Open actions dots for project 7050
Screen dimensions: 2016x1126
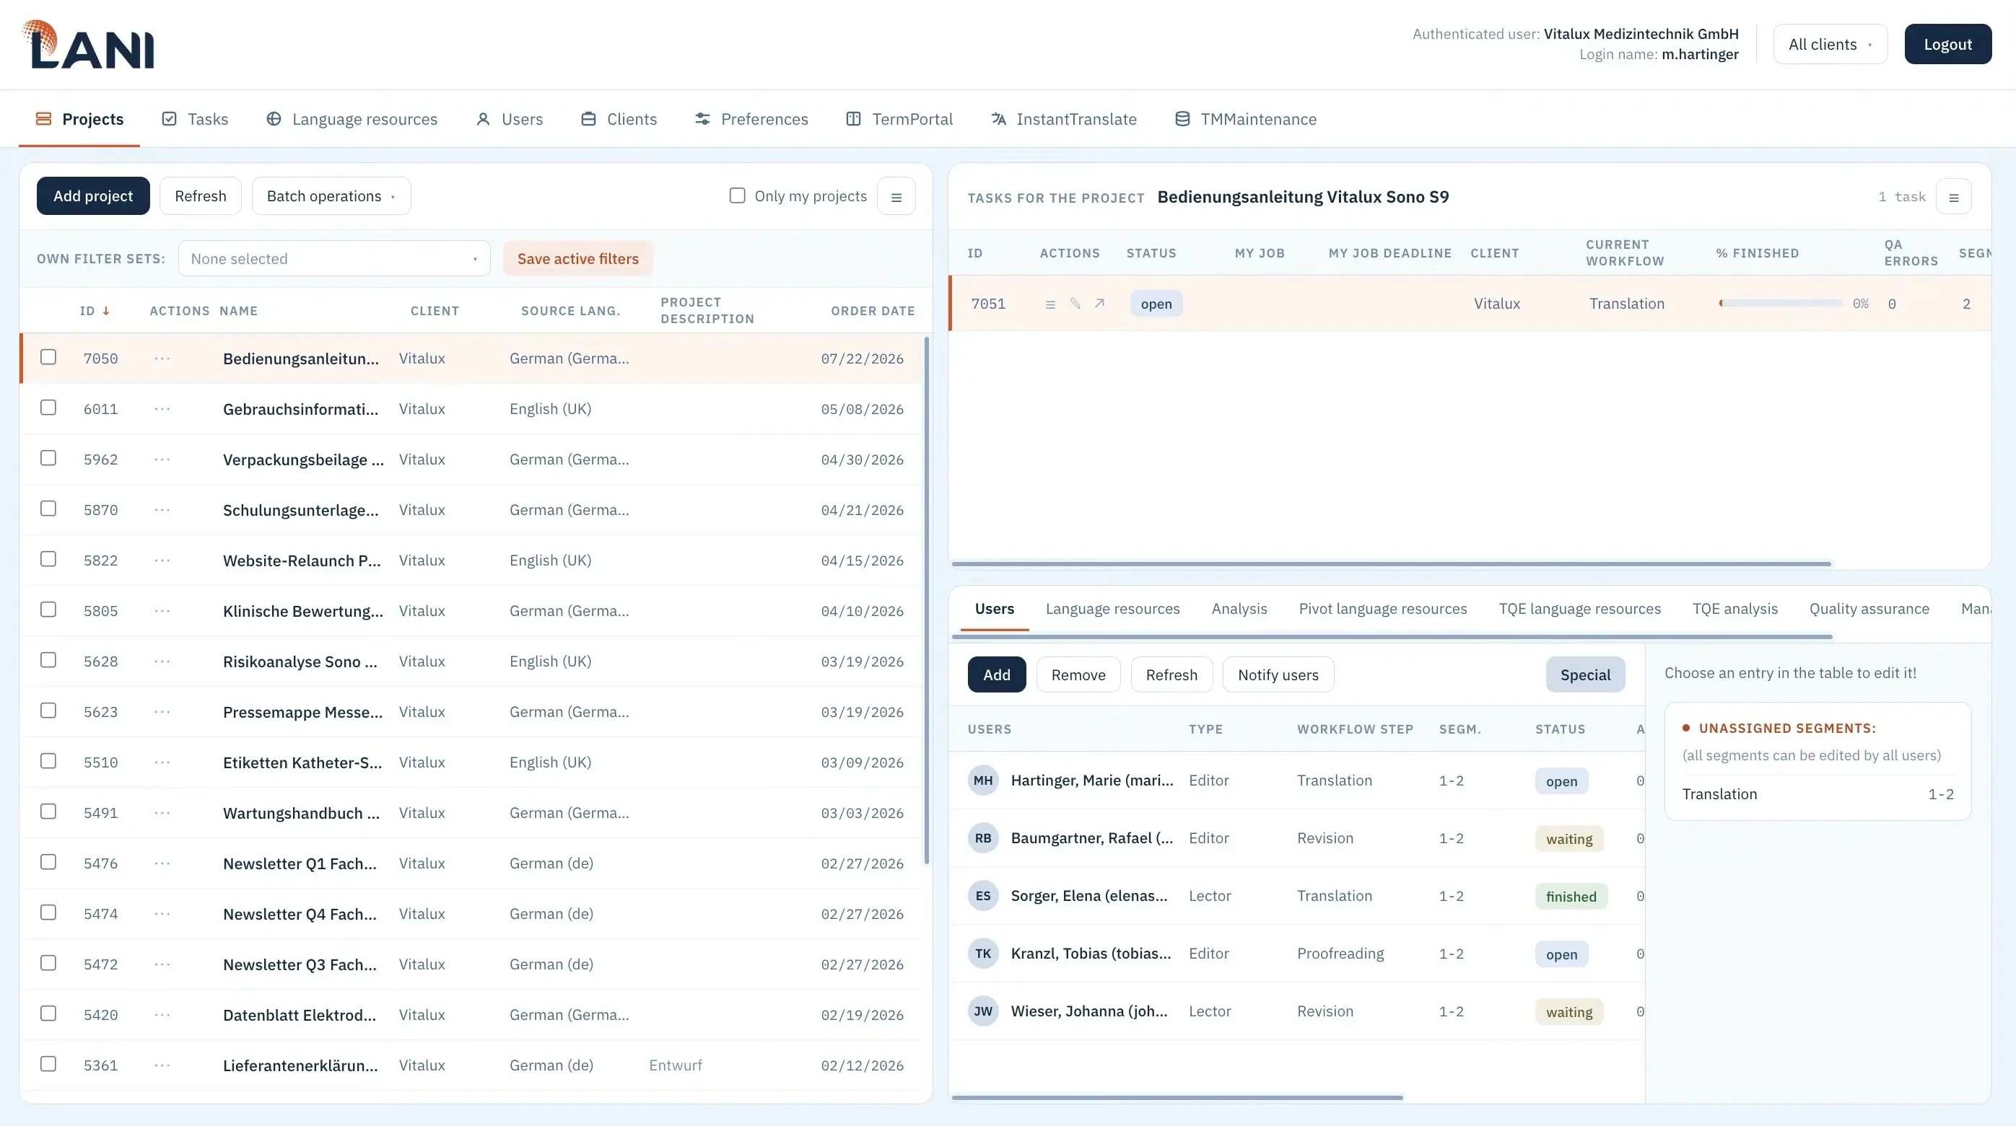coord(162,359)
